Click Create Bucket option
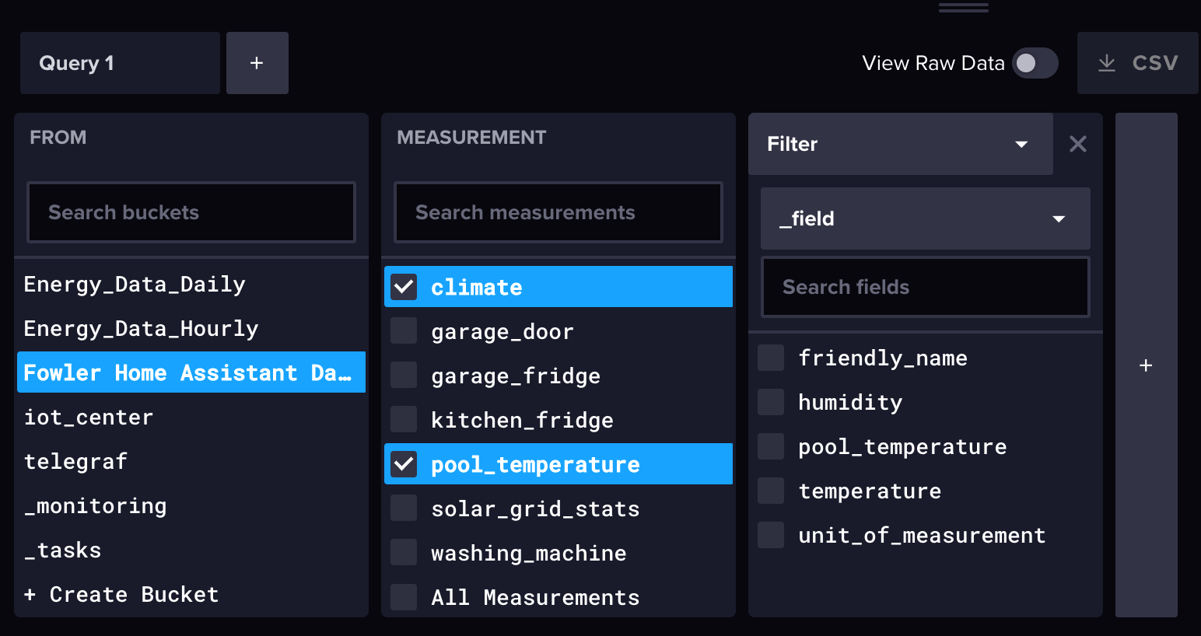1201x636 pixels. coord(122,595)
